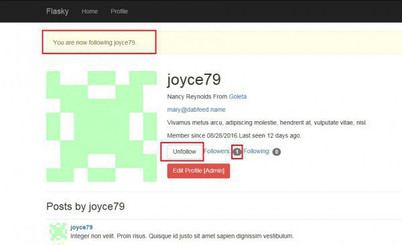Click the small avatar beside the post
Viewport: 402px width, 245px height.
click(x=58, y=233)
